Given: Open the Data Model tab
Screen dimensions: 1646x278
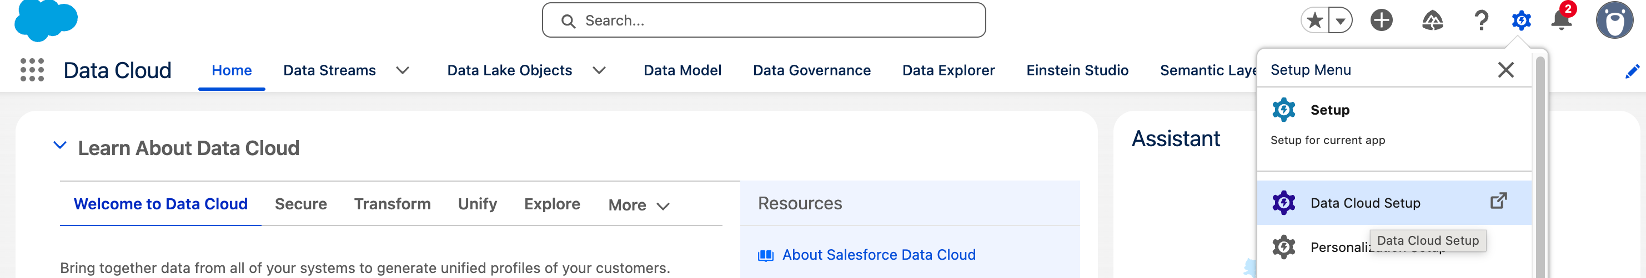Looking at the screenshot, I should click(x=683, y=70).
